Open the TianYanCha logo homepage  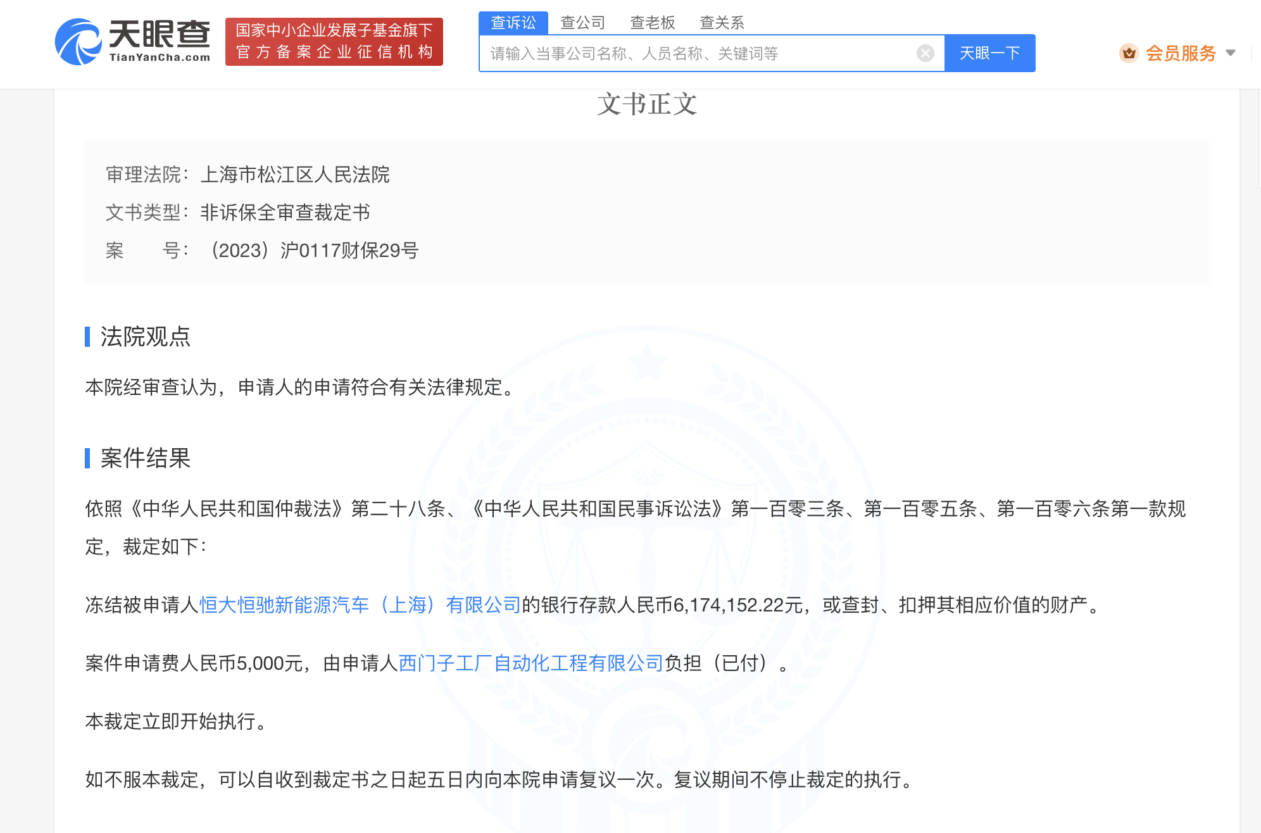coord(132,42)
